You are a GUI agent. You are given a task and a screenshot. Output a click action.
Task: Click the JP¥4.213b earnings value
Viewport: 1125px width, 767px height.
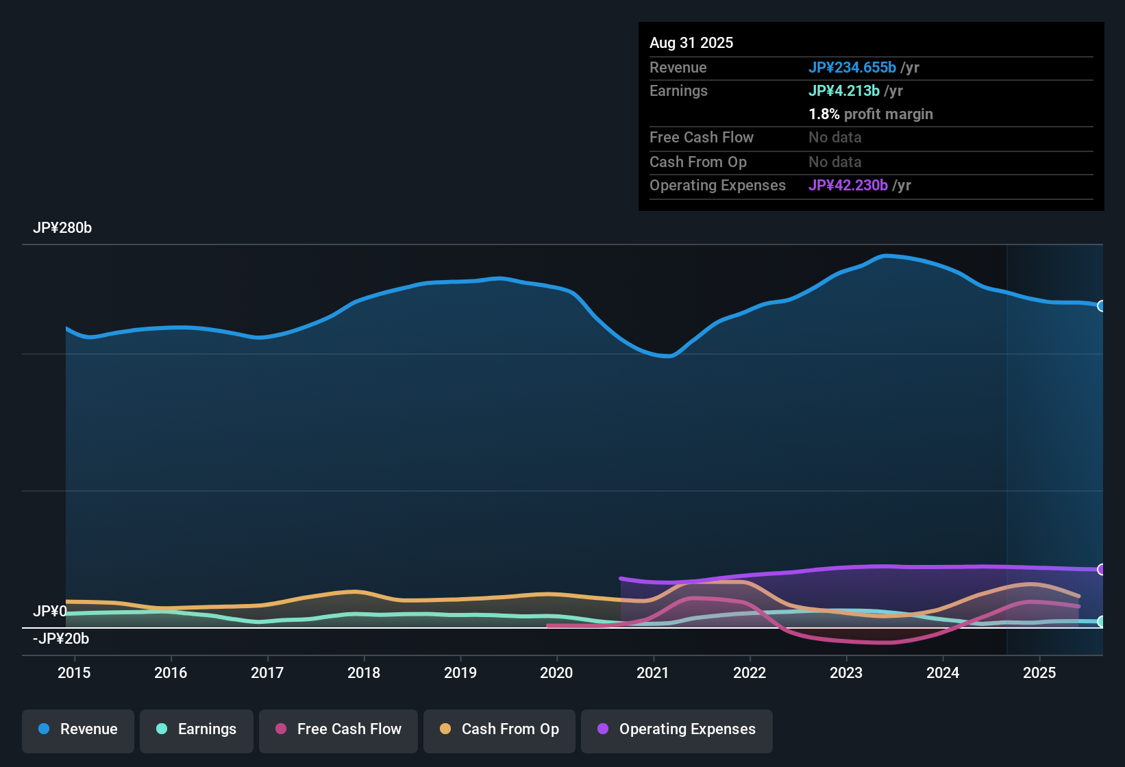pos(845,90)
